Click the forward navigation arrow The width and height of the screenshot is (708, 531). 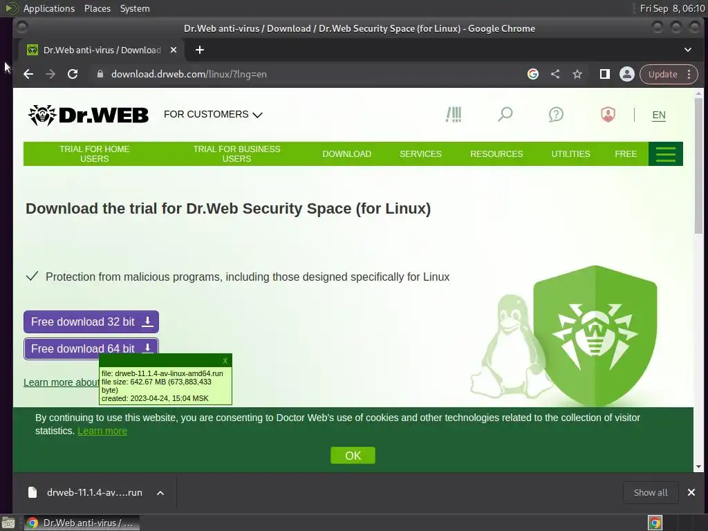(x=50, y=74)
